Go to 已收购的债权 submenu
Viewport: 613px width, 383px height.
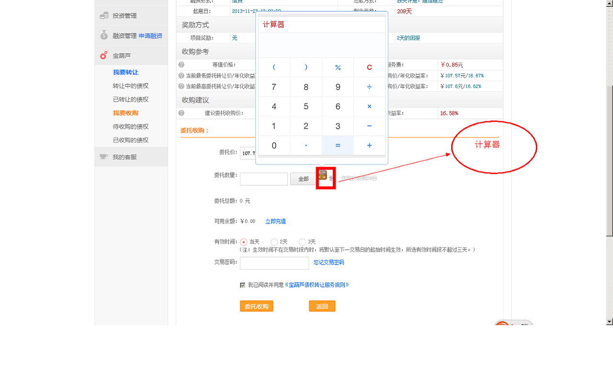131,140
